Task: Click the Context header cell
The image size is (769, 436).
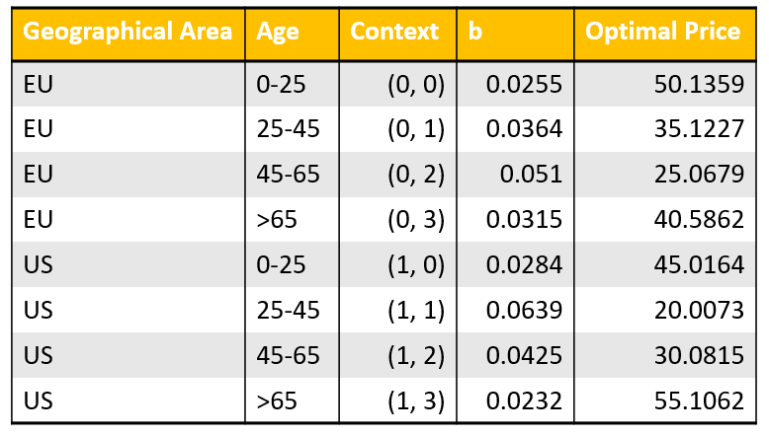Action: (394, 32)
